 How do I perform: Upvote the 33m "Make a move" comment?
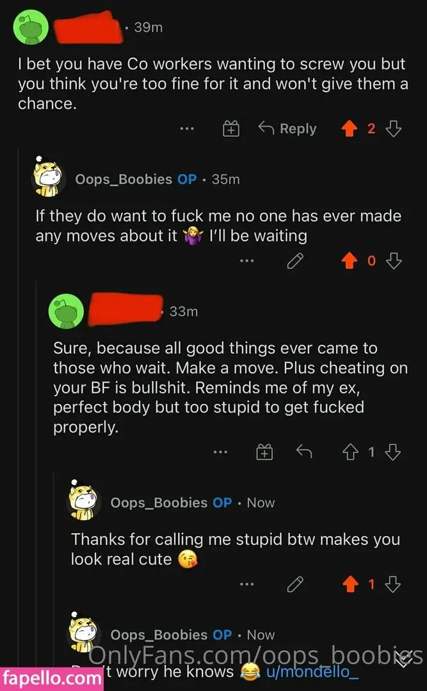[349, 452]
